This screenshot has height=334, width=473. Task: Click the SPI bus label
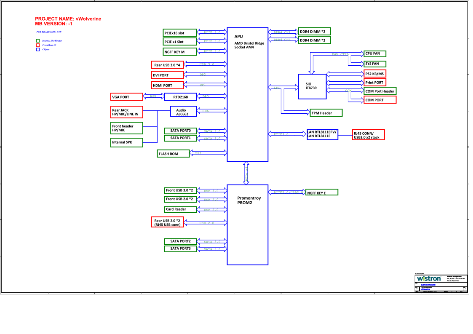point(198,153)
